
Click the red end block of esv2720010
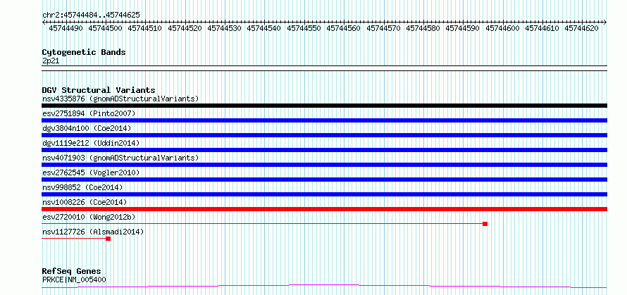point(485,224)
